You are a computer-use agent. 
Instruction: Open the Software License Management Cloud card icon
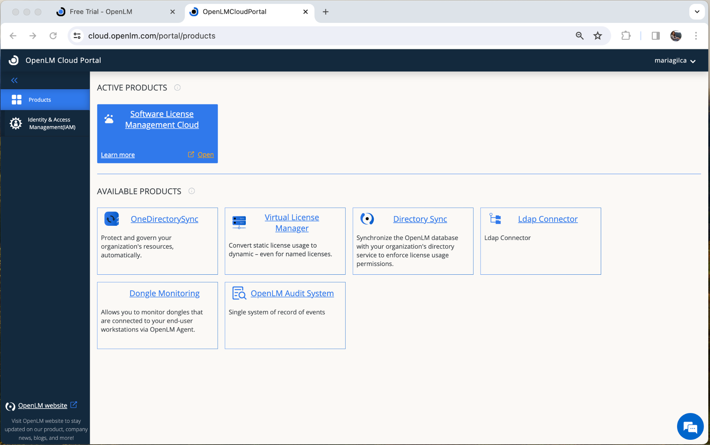[109, 119]
